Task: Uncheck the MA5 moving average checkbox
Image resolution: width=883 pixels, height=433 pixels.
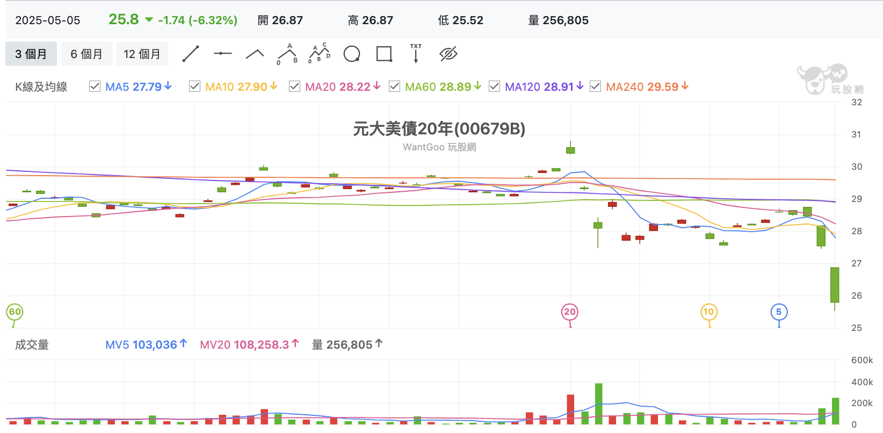Action: coord(95,86)
